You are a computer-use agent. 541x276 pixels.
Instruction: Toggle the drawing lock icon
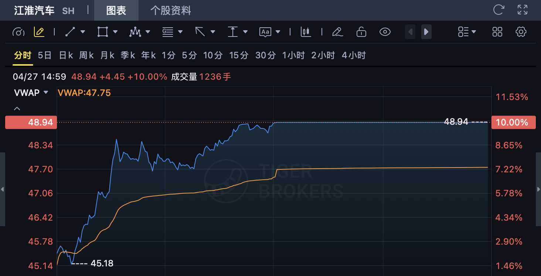pyautogui.click(x=361, y=32)
